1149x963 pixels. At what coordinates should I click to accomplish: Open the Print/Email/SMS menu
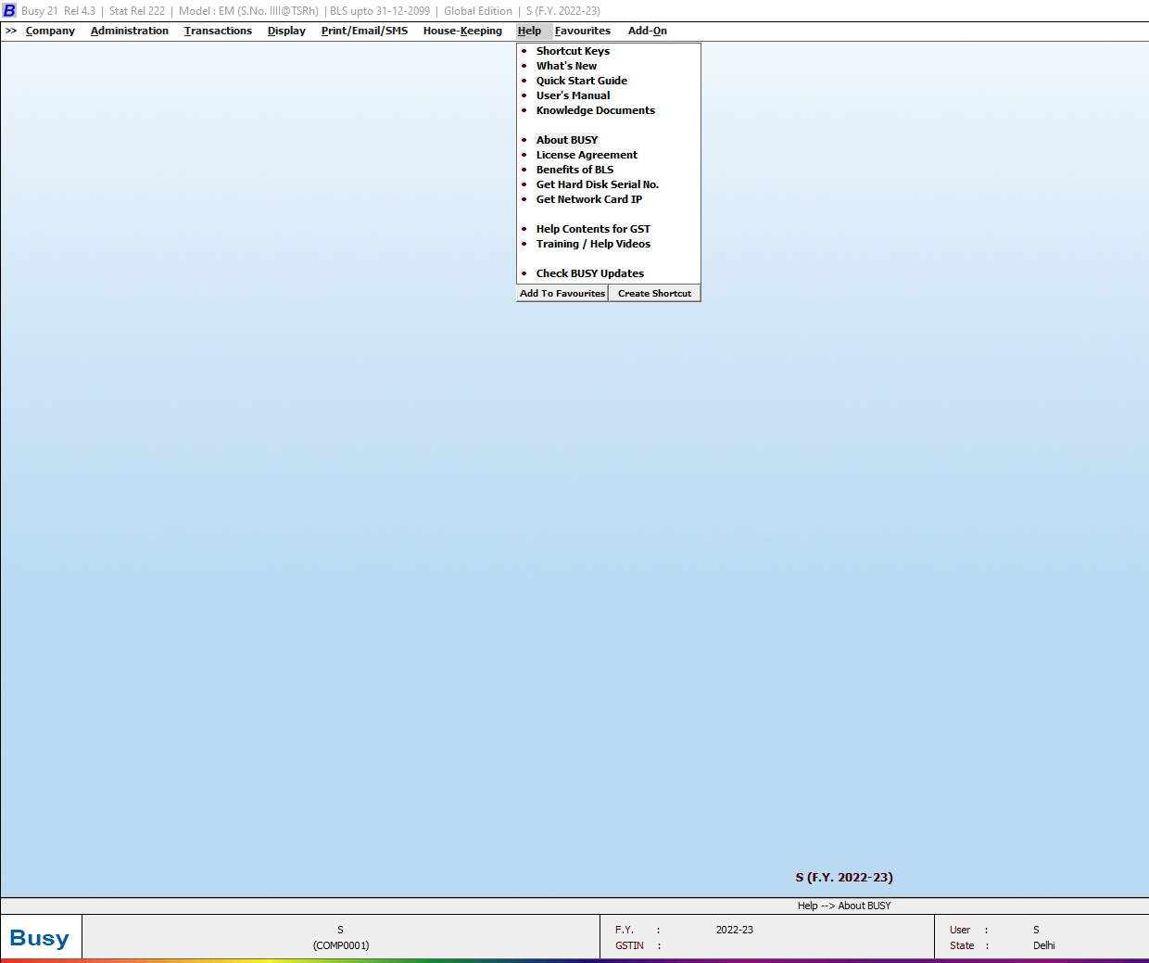click(x=364, y=31)
